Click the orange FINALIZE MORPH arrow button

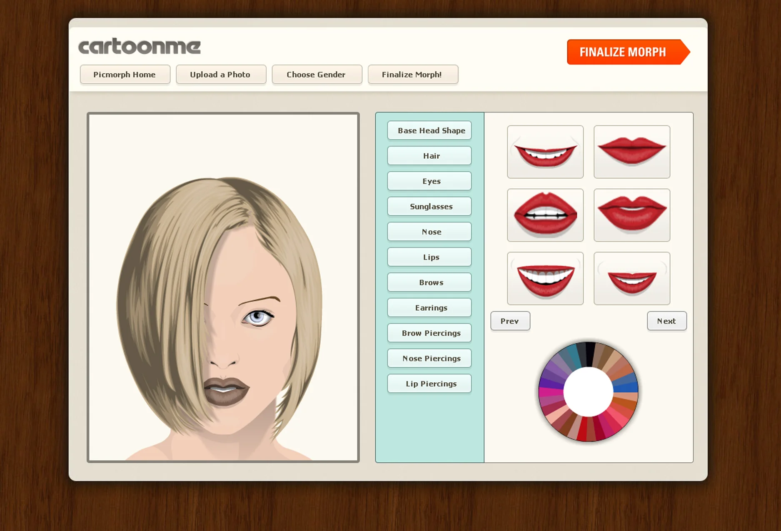(628, 52)
